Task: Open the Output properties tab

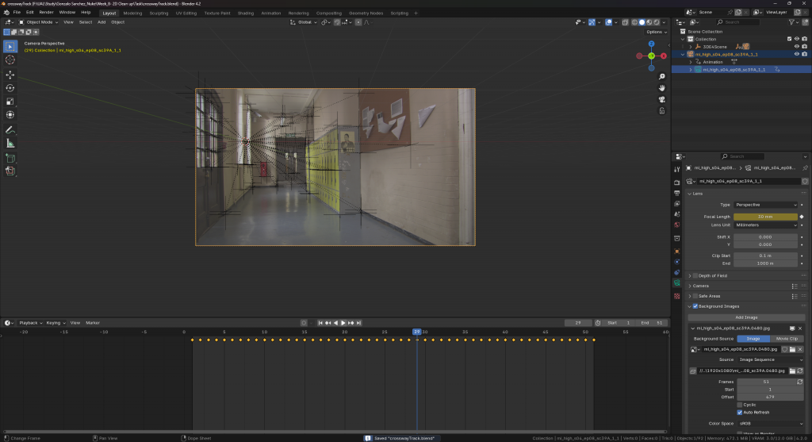Action: point(677,193)
